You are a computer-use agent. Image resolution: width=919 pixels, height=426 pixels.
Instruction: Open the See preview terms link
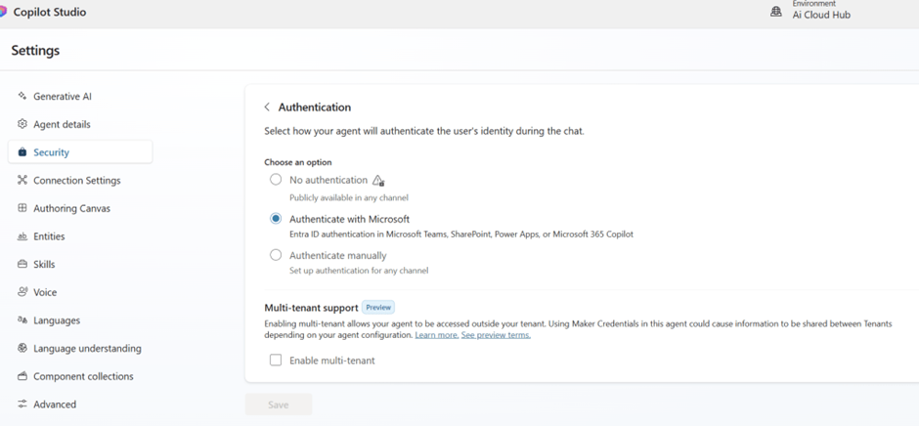(x=496, y=335)
